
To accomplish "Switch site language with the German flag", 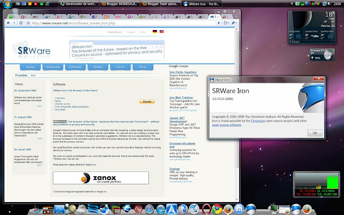I will point(155,32).
